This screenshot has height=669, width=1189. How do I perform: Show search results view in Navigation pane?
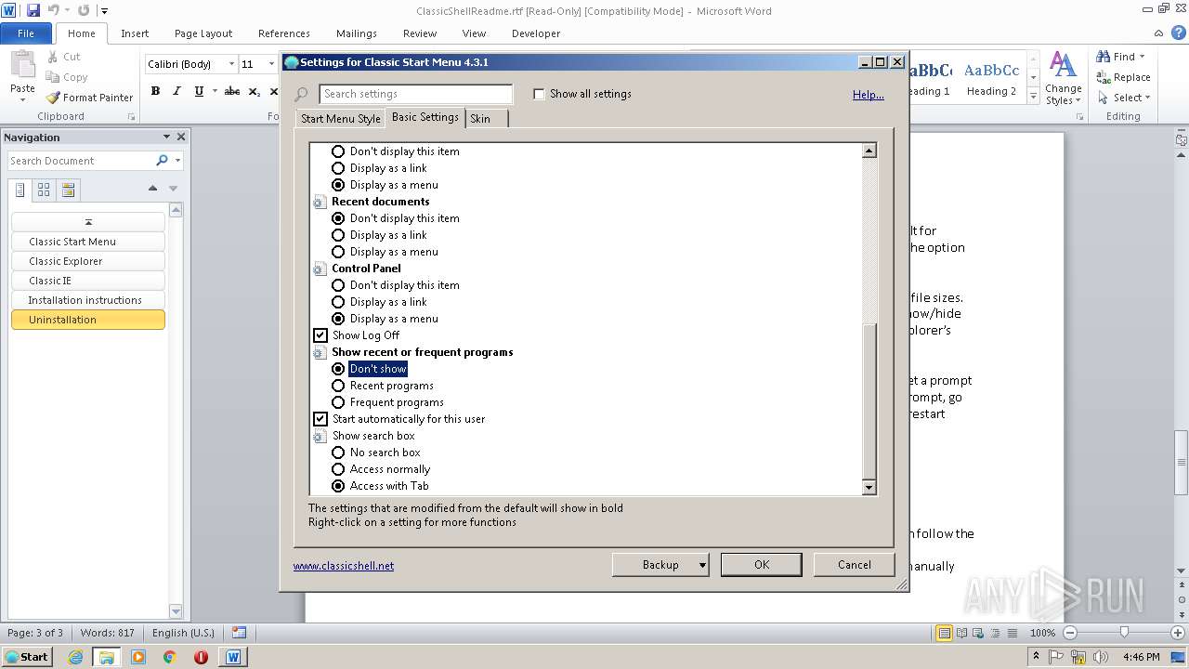[x=68, y=190]
